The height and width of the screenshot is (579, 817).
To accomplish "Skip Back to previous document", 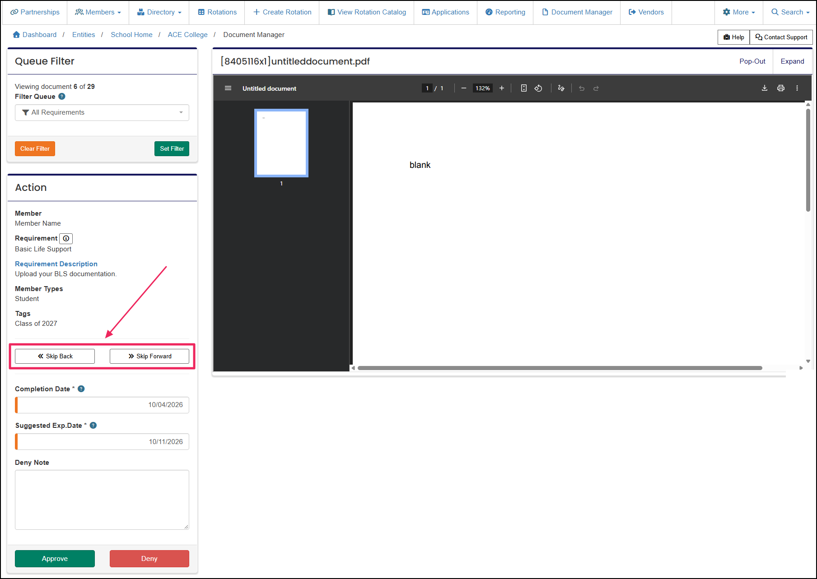I will pyautogui.click(x=55, y=357).
